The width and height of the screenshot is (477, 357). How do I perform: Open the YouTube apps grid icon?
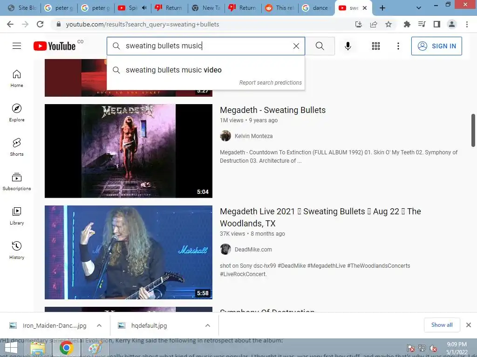376,46
